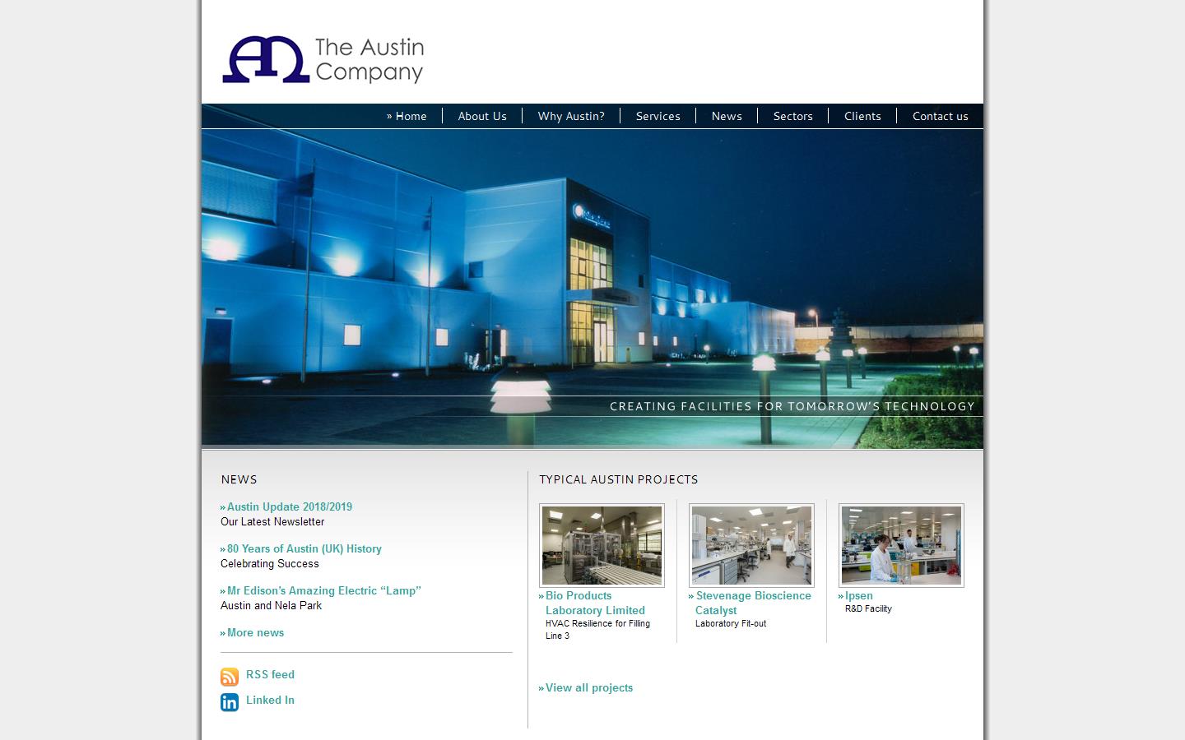
Task: Click The Austin Company logo
Action: pos(323,59)
